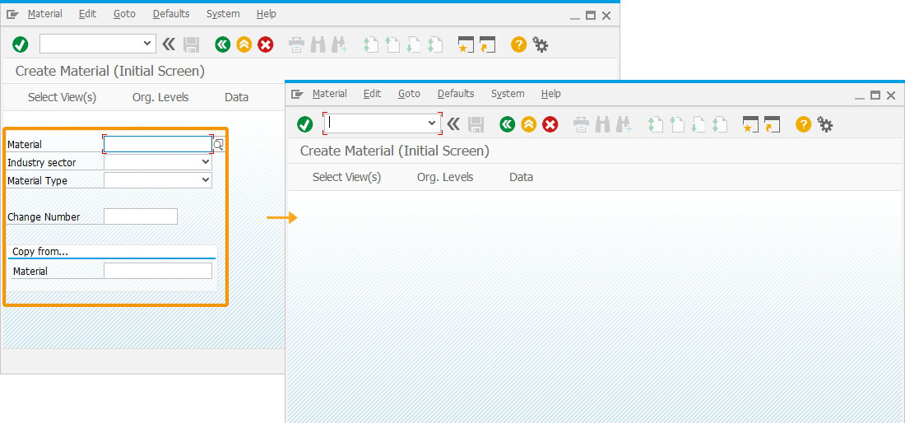Screen dimensions: 905x423
Task: Click Next Page icon in front window
Action: tap(698, 124)
